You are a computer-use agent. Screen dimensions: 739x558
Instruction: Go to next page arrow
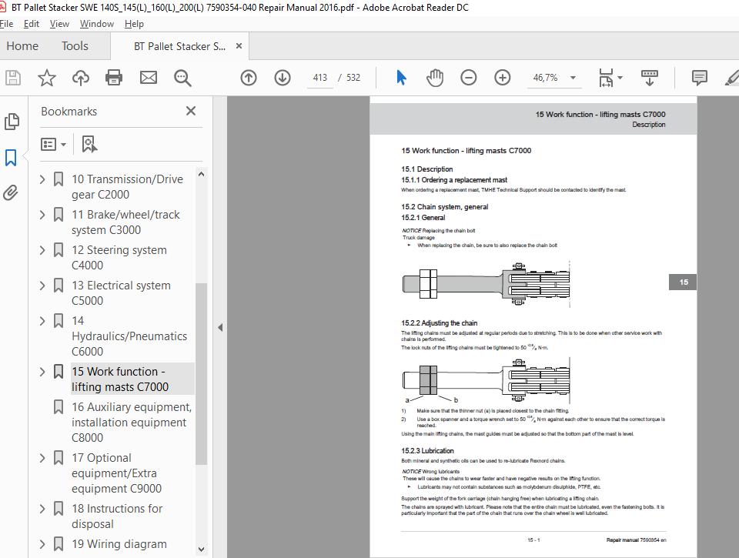point(283,78)
